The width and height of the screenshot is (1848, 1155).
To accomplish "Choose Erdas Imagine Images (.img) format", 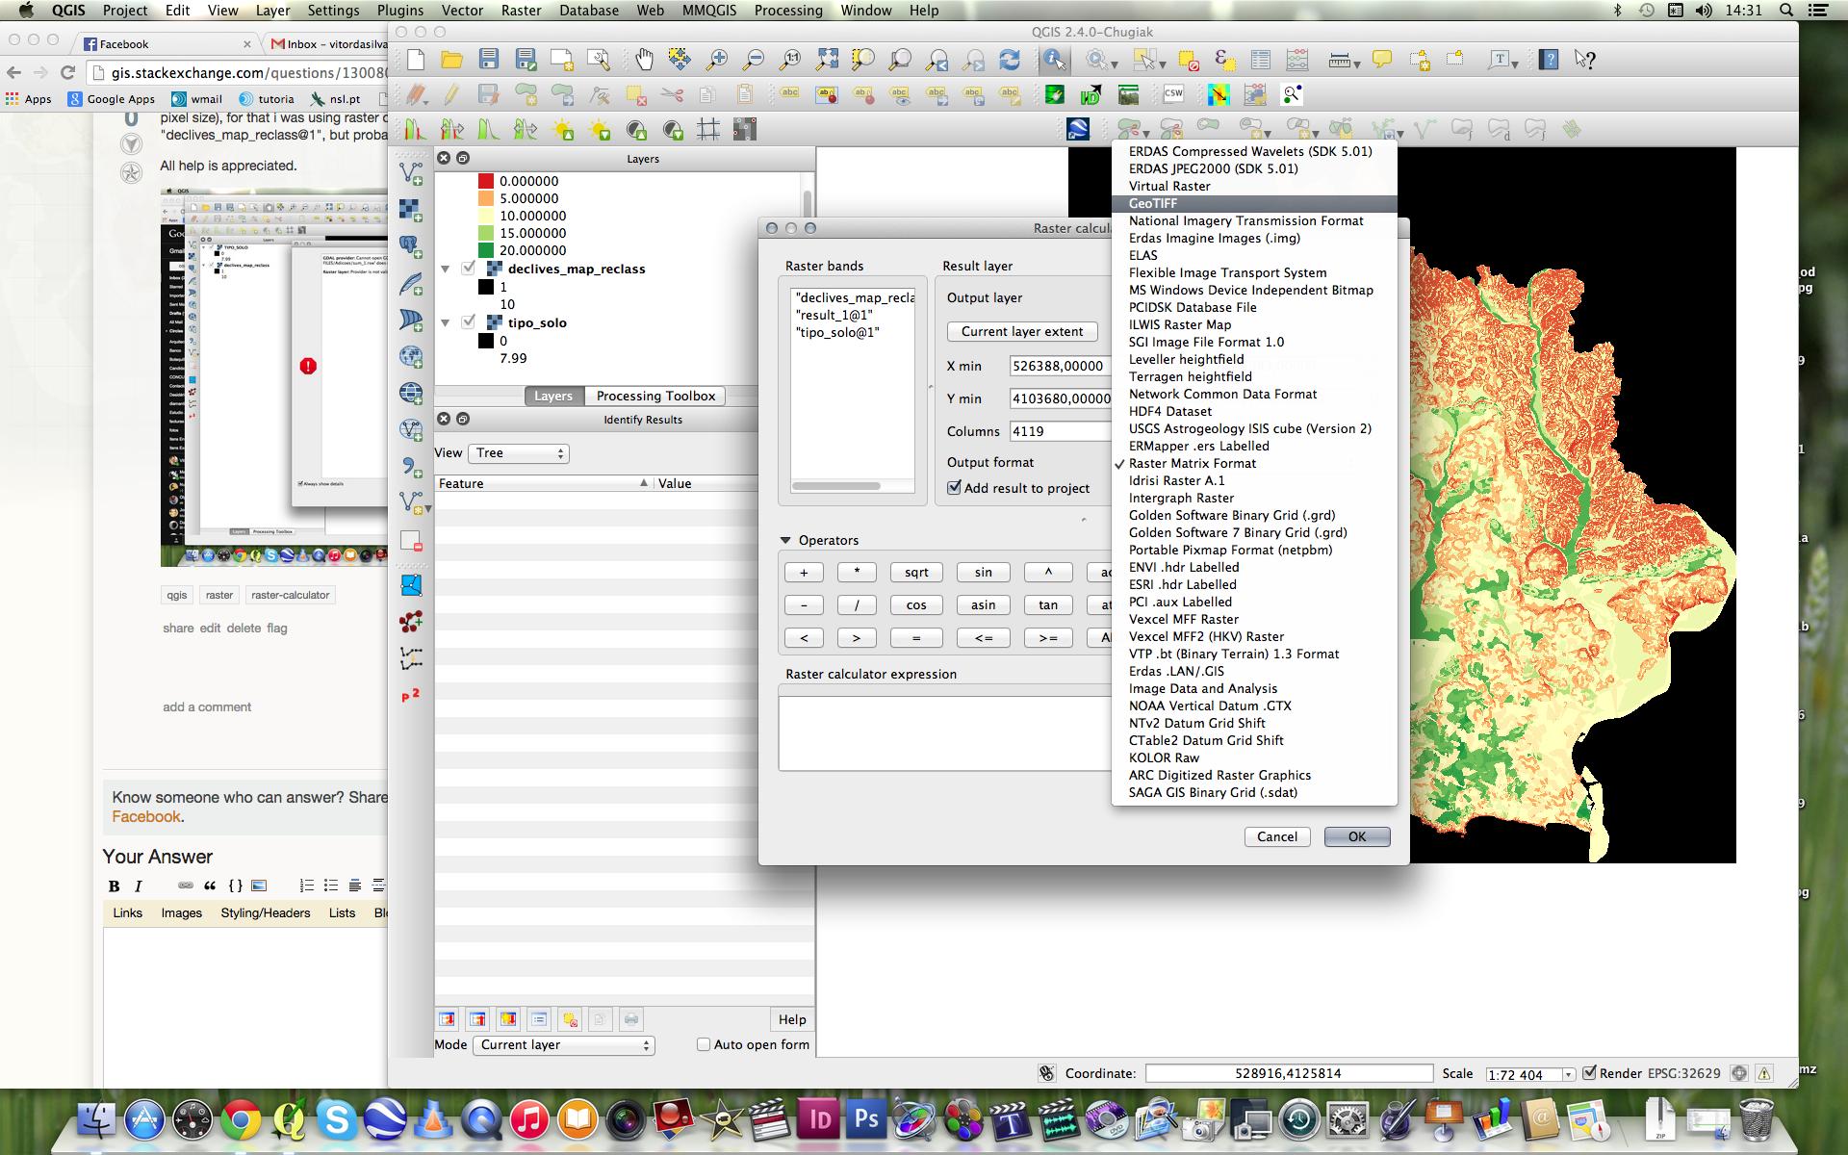I will 1253,238.
